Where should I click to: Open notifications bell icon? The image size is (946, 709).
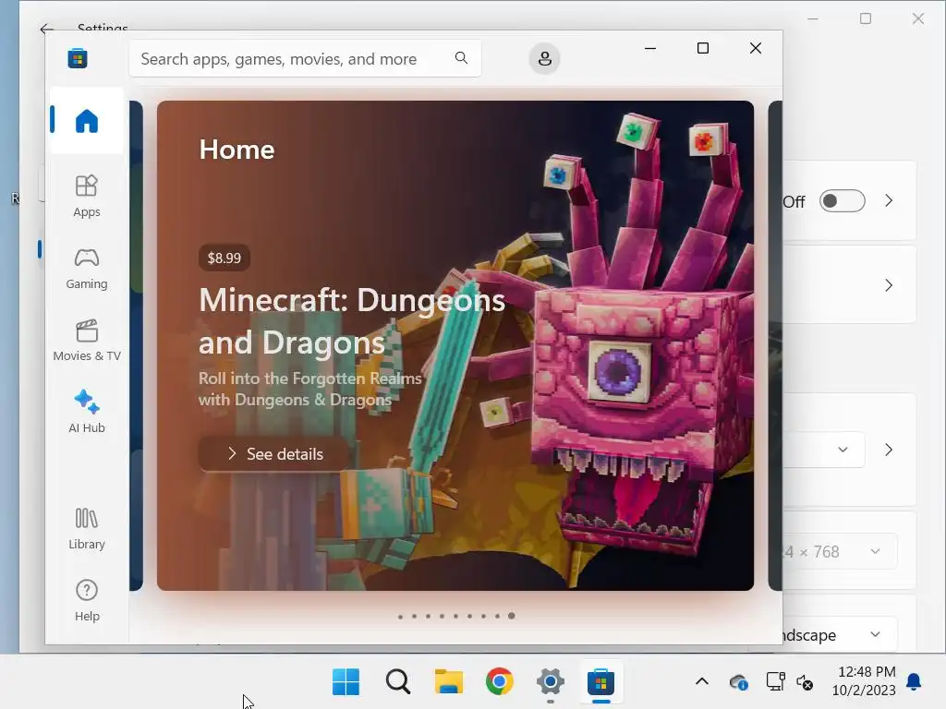point(914,682)
